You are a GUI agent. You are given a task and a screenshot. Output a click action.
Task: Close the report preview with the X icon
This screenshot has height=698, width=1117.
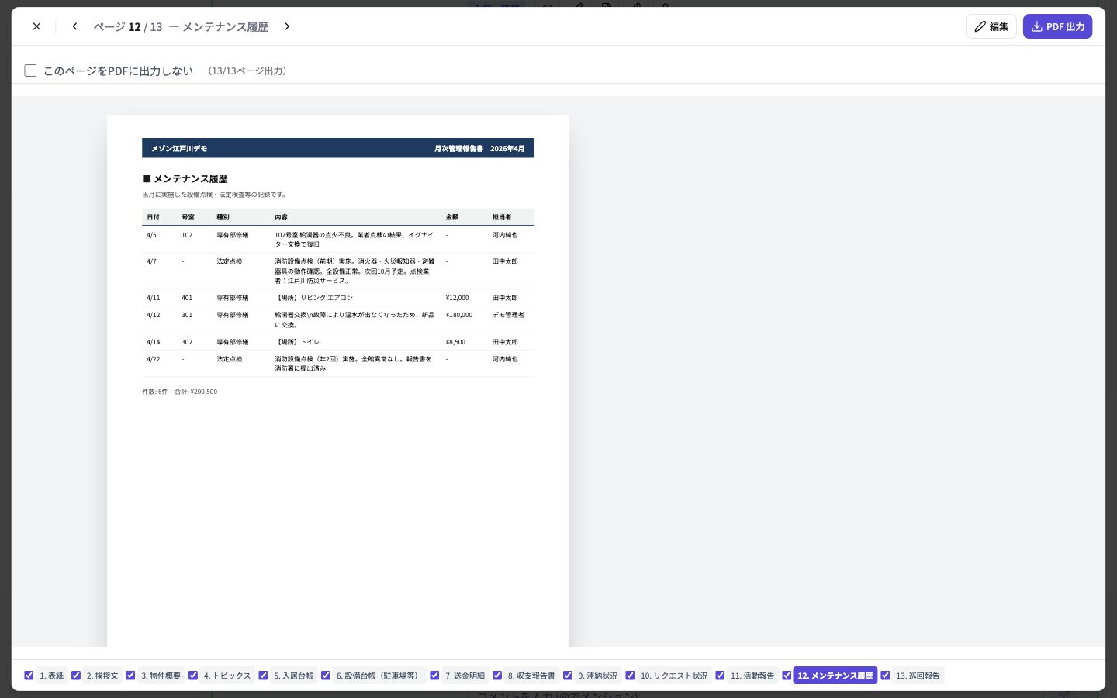[36, 26]
